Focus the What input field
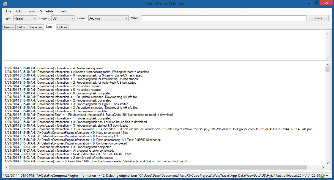Screen dimensions: 334x180 (224, 18)
